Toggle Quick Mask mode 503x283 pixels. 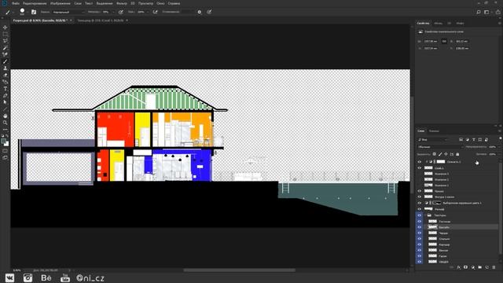6,151
